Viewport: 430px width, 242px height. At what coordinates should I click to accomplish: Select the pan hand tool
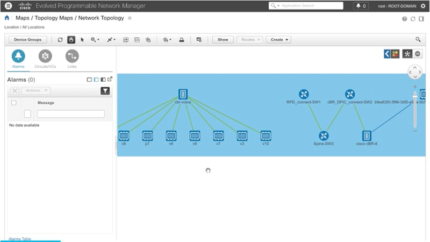(71, 40)
